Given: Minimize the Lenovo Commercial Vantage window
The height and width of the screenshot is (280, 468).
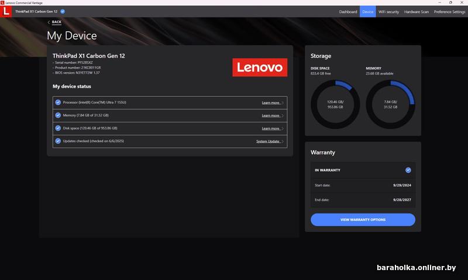Looking at the screenshot, I should click(439, 2).
